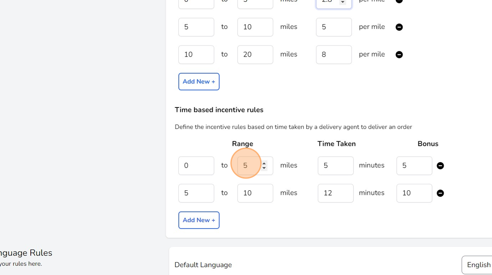This screenshot has width=492, height=275.
Task: Click the down arrow on highlighted 5 spinner
Action: coord(264,168)
